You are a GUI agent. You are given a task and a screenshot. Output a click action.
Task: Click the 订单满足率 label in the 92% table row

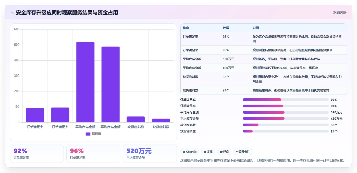(190, 36)
